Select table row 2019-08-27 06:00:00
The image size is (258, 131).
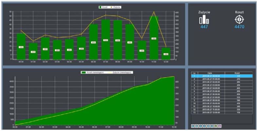(x=222, y=94)
